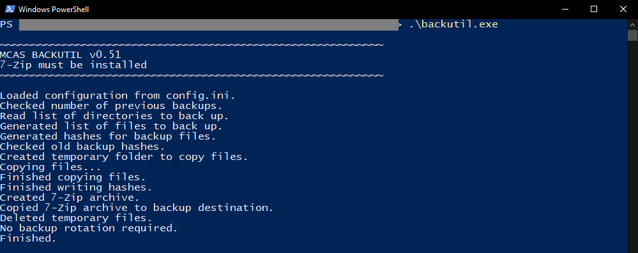Click the '7-Zip must be installed' line
The image size is (638, 253).
[73, 65]
